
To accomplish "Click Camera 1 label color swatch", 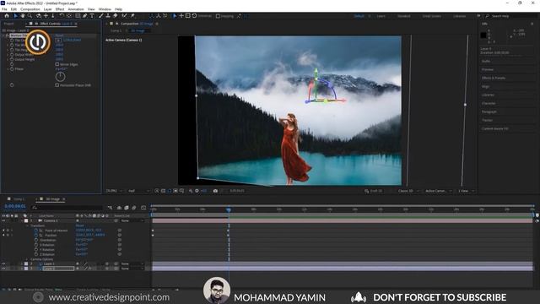I will [x=26, y=220].
